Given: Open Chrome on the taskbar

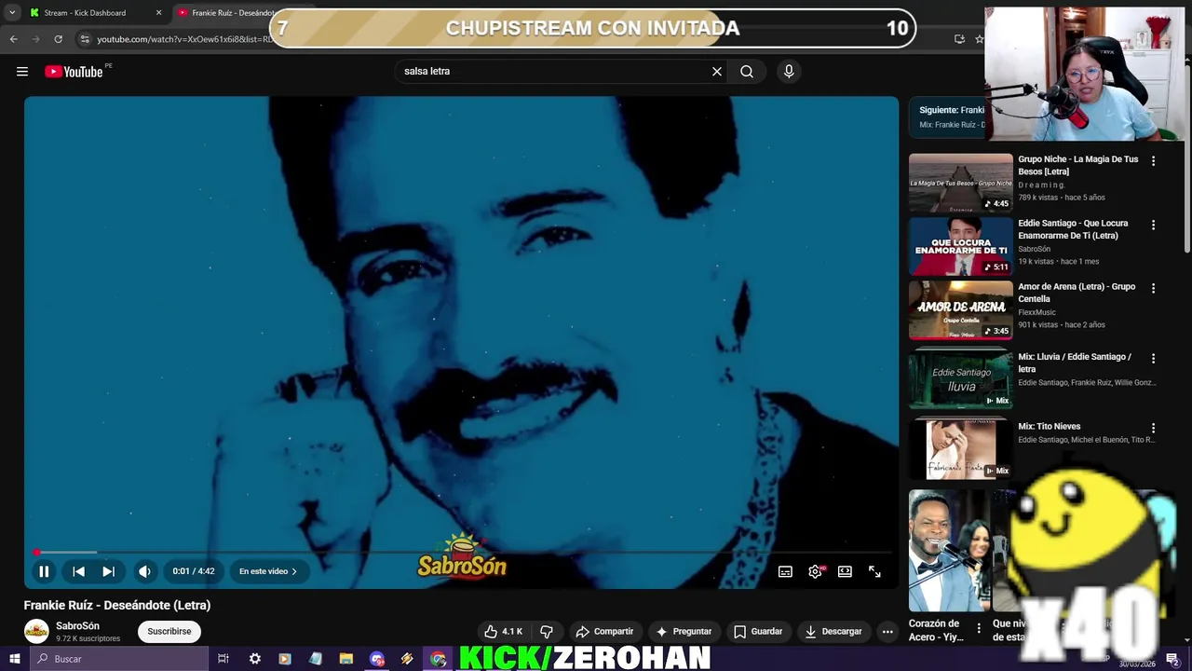Looking at the screenshot, I should tap(438, 659).
